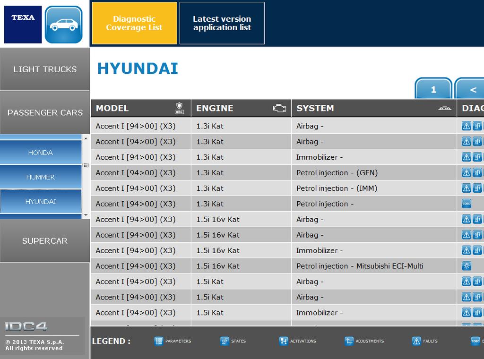Click the EOBD legend icon
The image size is (484, 359).
pyautogui.click(x=475, y=341)
